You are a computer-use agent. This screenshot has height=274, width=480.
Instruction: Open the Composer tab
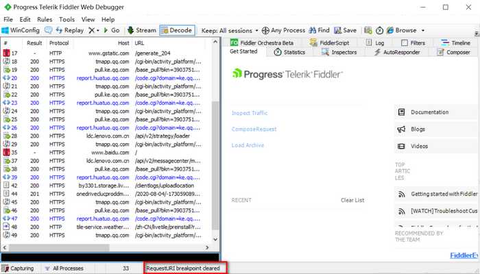point(453,52)
